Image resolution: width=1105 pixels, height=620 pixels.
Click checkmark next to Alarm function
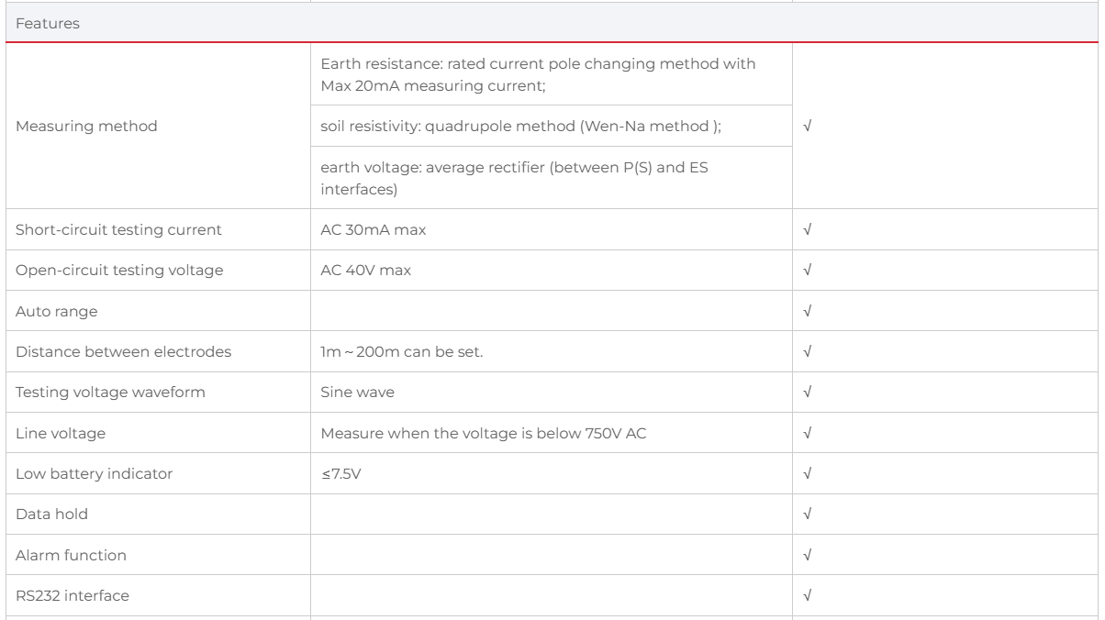point(807,555)
